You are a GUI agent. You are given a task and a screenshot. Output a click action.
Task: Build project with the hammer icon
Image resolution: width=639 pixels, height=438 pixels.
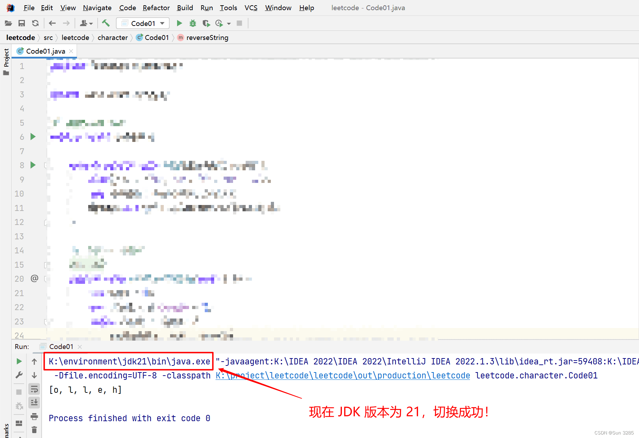106,23
